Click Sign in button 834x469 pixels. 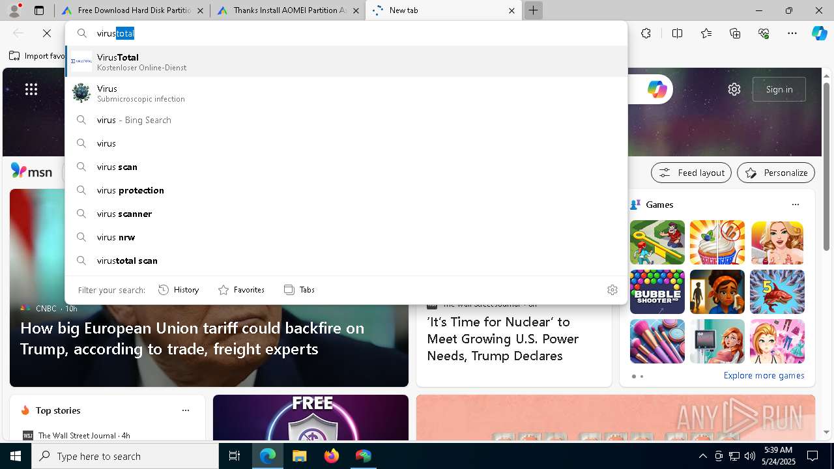tap(779, 89)
